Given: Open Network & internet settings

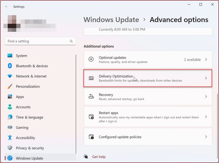Looking at the screenshot, I should [x=40, y=76].
